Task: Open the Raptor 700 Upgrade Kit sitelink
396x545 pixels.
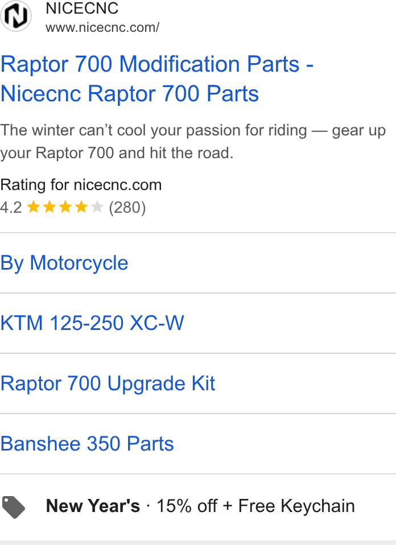Action: coord(108,383)
